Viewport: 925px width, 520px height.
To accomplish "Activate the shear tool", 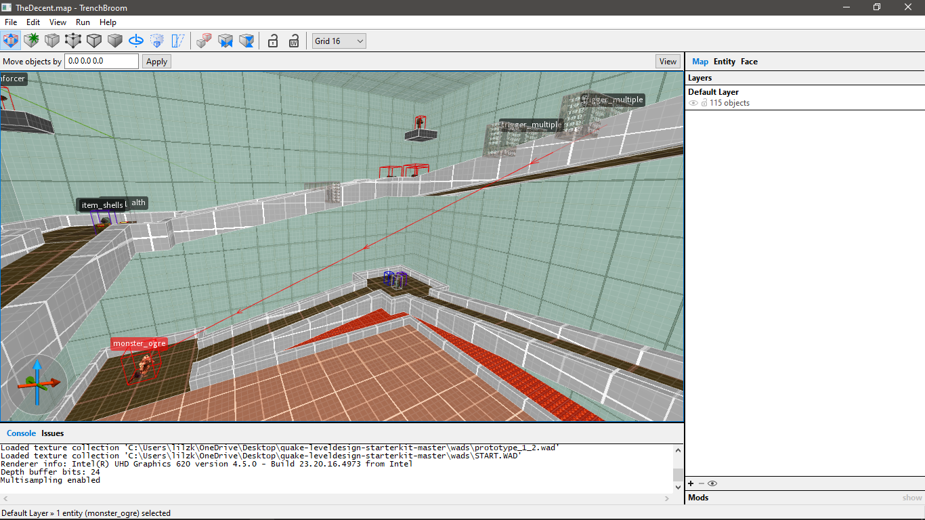I will [178, 41].
